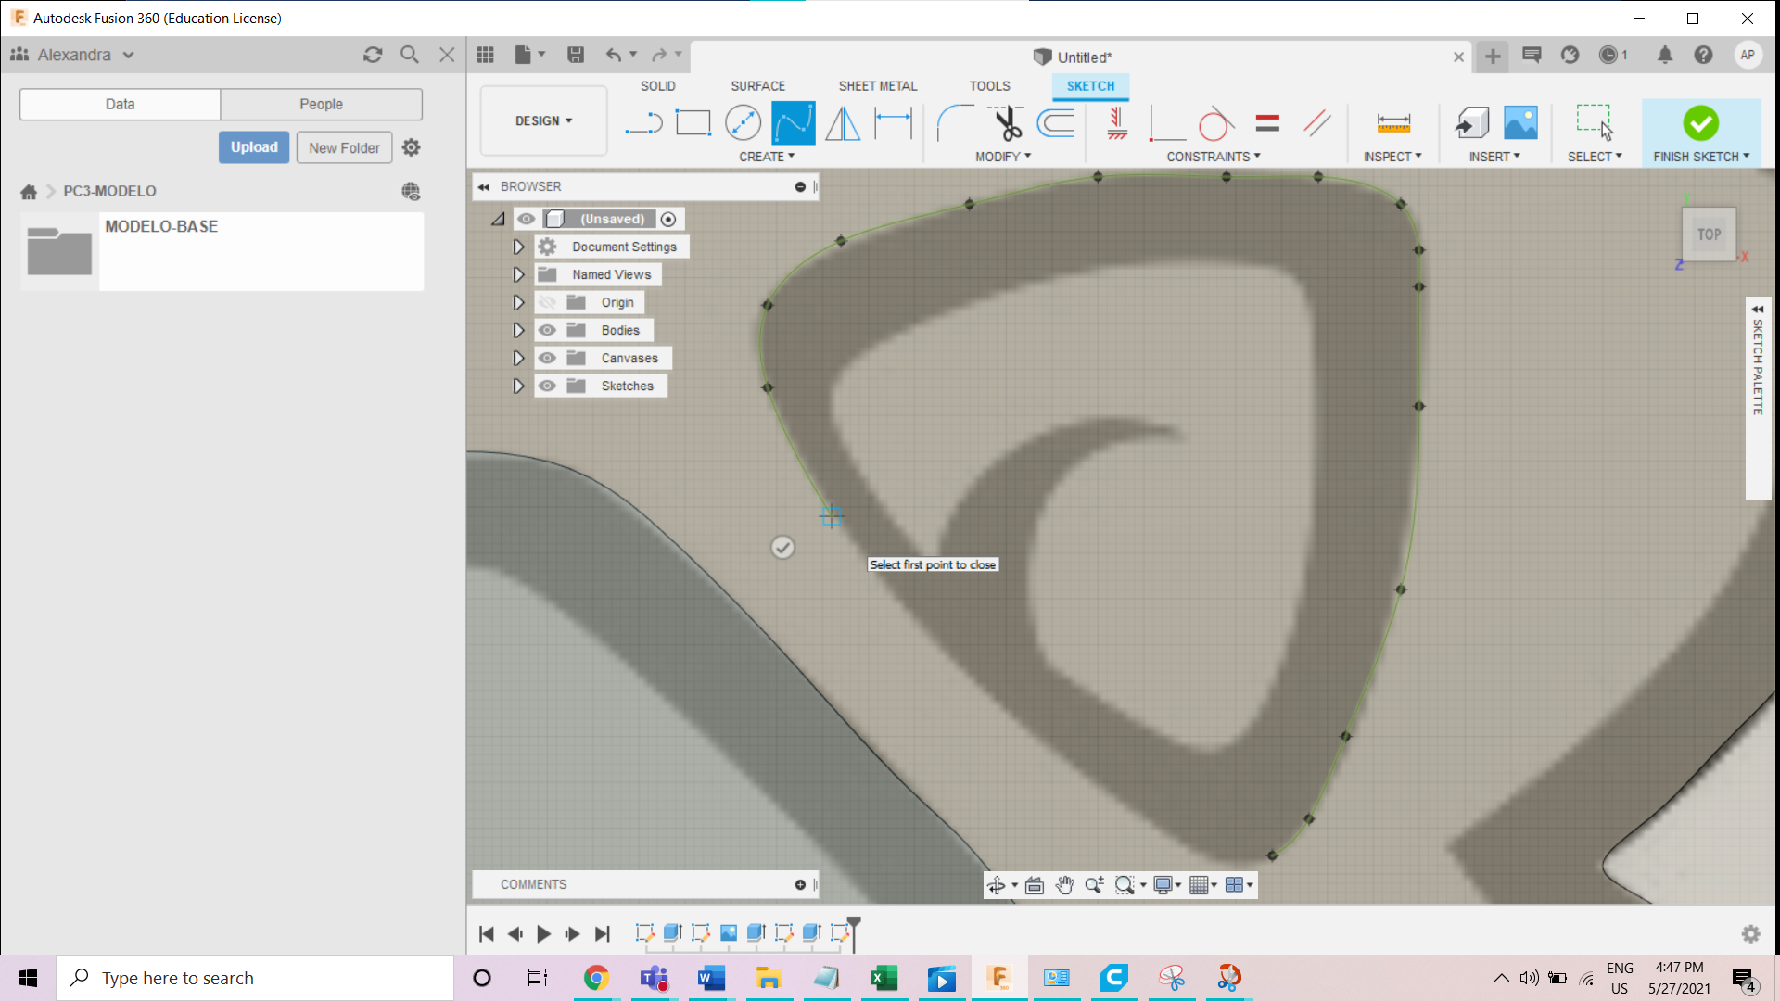Click the Measure inspect tool
Viewport: 1780px width, 1001px height.
pos(1393,123)
